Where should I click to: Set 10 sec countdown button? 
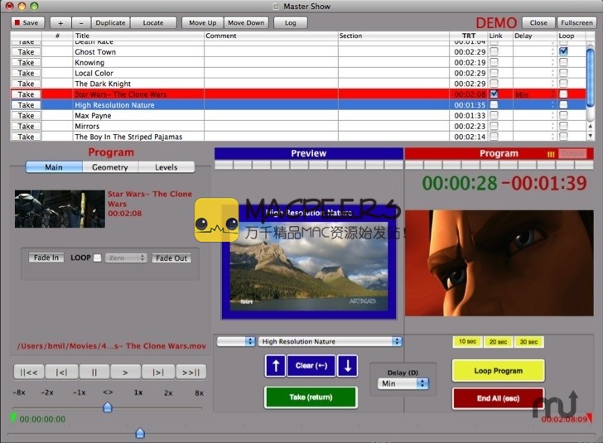pos(467,341)
